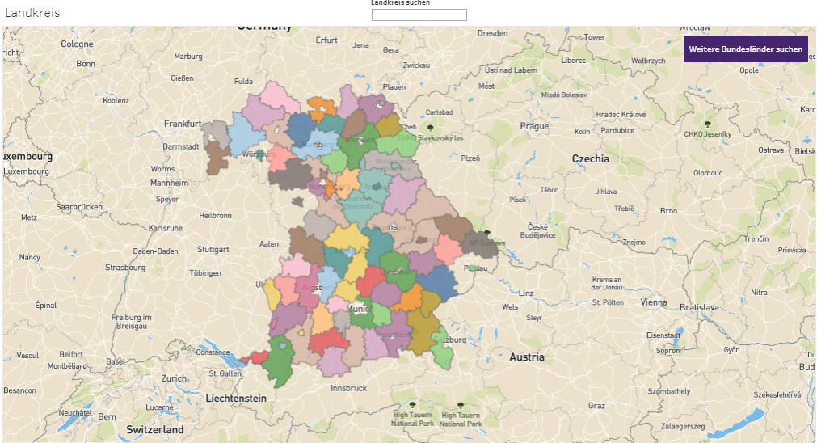Image resolution: width=817 pixels, height=443 pixels.
Task: Click left High Tauern National Park tree icon
Action: click(x=412, y=404)
